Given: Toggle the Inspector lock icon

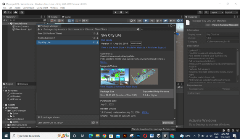Looking at the screenshot, I should point(235,17).
